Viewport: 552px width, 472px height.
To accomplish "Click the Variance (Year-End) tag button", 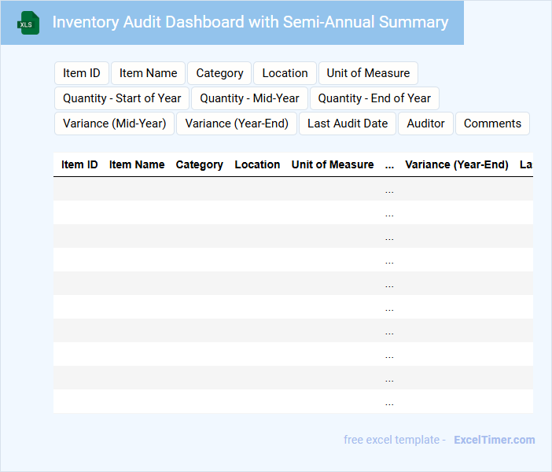I will click(x=237, y=124).
